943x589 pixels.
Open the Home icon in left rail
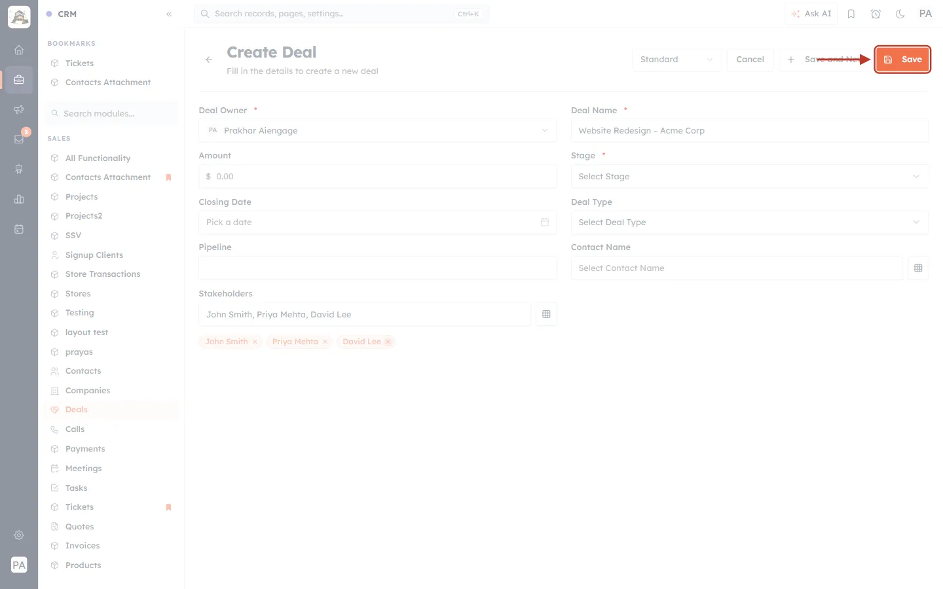tap(19, 50)
